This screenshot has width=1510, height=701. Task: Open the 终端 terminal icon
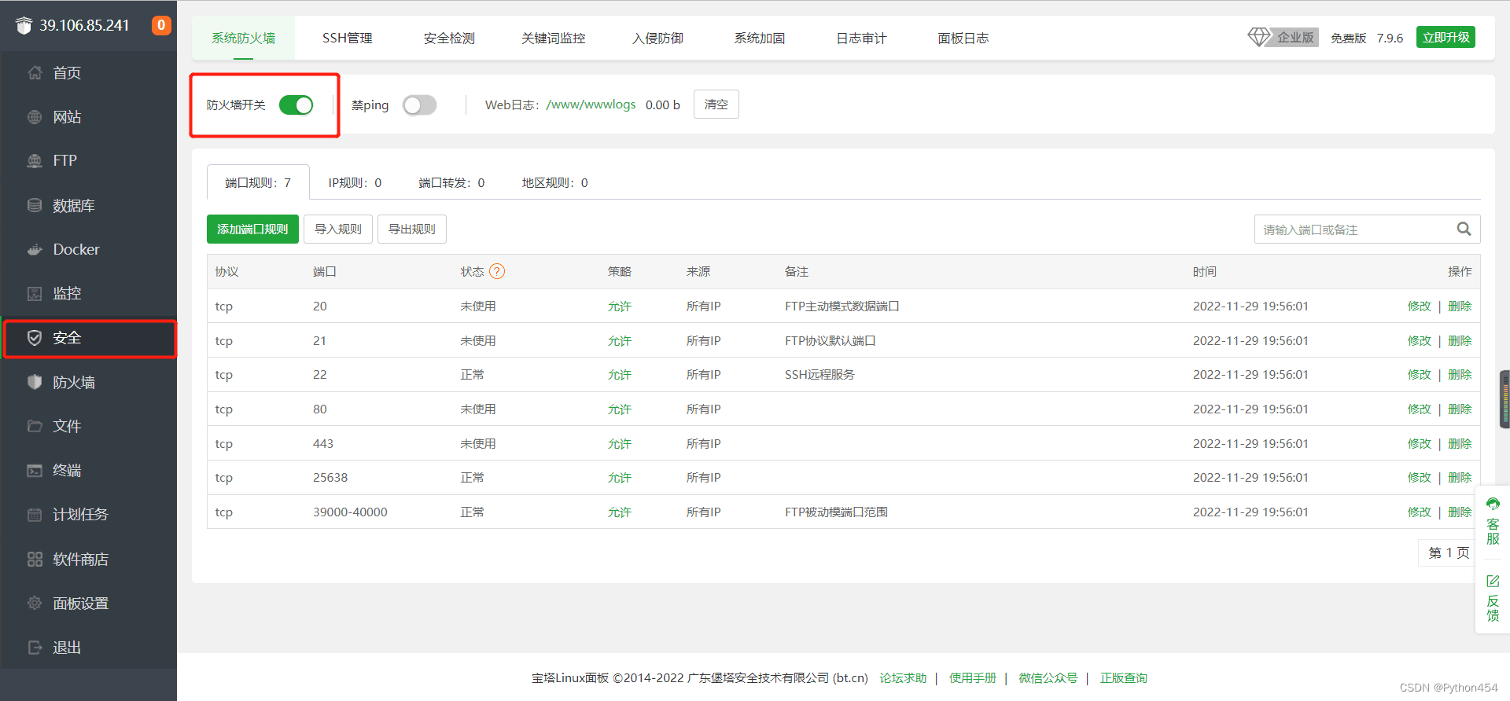[35, 470]
